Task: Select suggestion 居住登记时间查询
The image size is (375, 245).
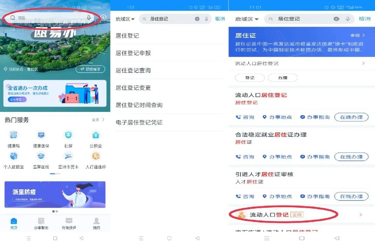Action: (x=169, y=105)
